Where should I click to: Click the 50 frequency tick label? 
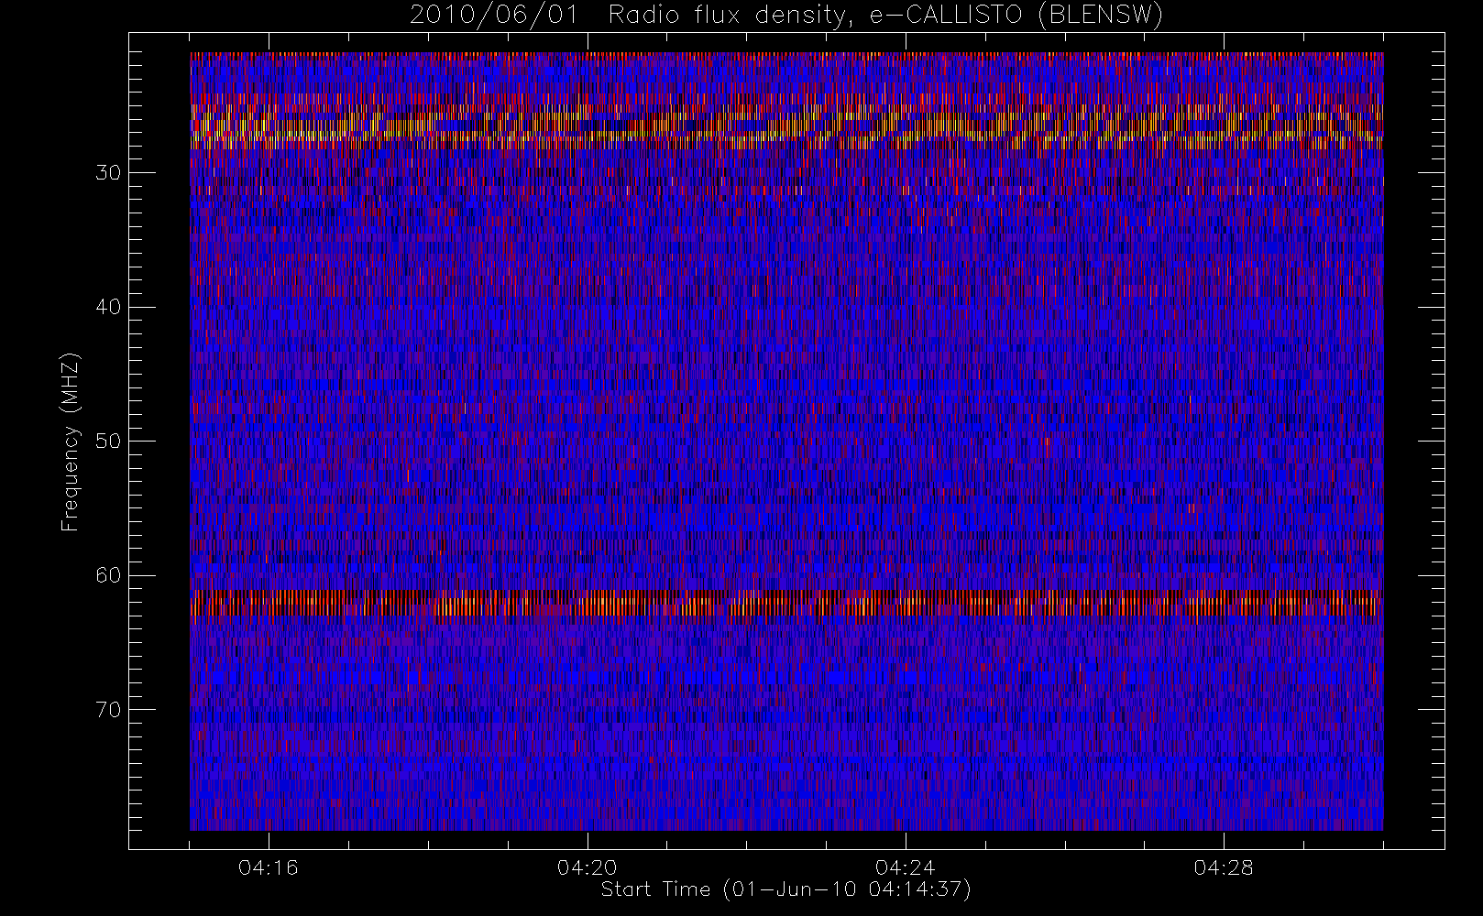click(108, 442)
